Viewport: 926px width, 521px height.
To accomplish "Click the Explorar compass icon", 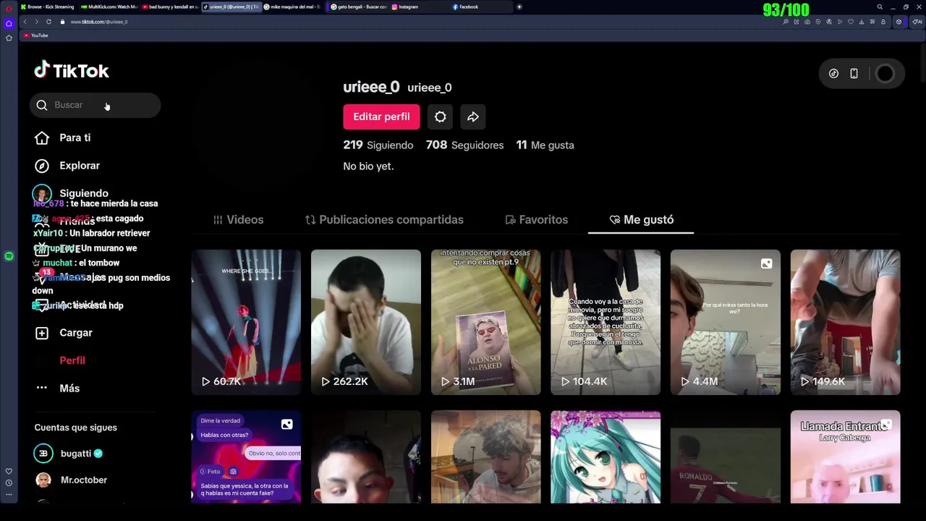I will [x=42, y=166].
